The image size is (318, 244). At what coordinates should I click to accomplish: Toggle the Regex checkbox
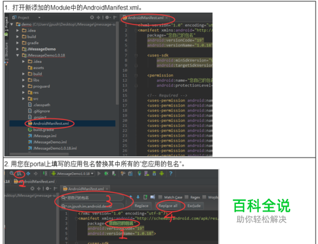pos(186,197)
